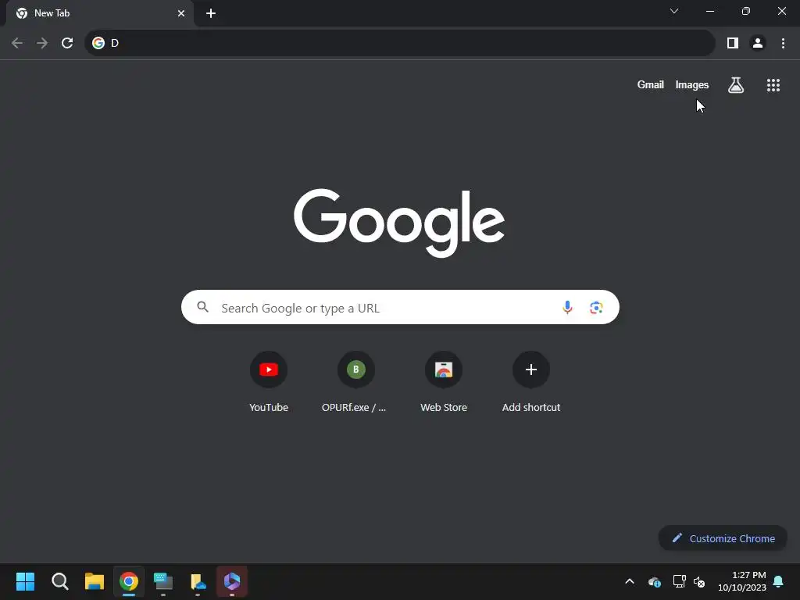Click the address bar containing D
Screen dimensions: 800x600
point(399,43)
